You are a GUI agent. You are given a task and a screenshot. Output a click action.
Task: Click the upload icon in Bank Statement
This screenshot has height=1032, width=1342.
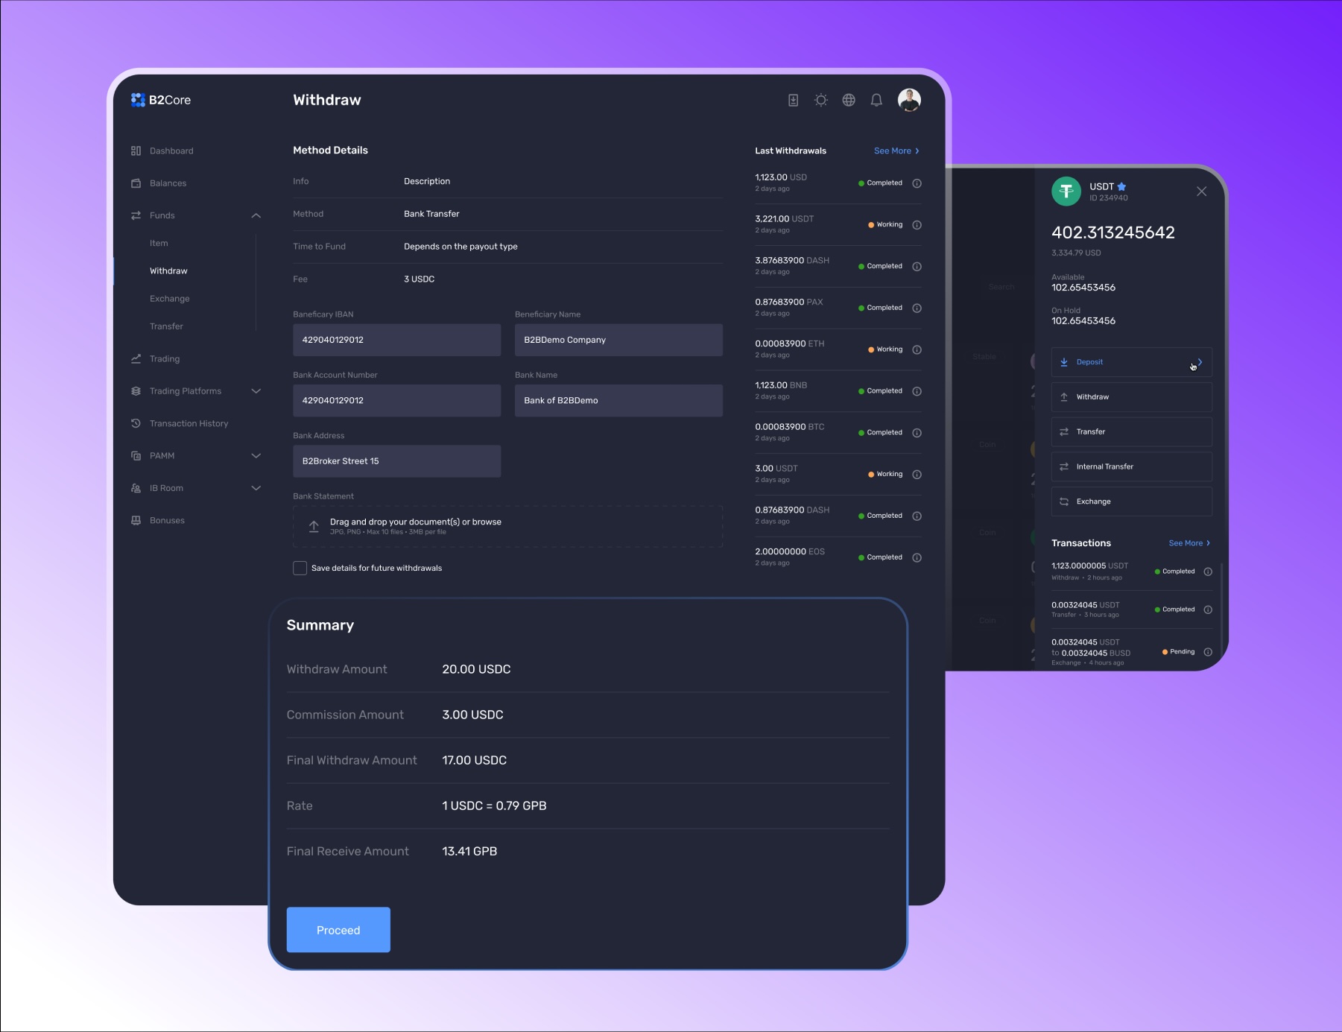pyautogui.click(x=314, y=526)
